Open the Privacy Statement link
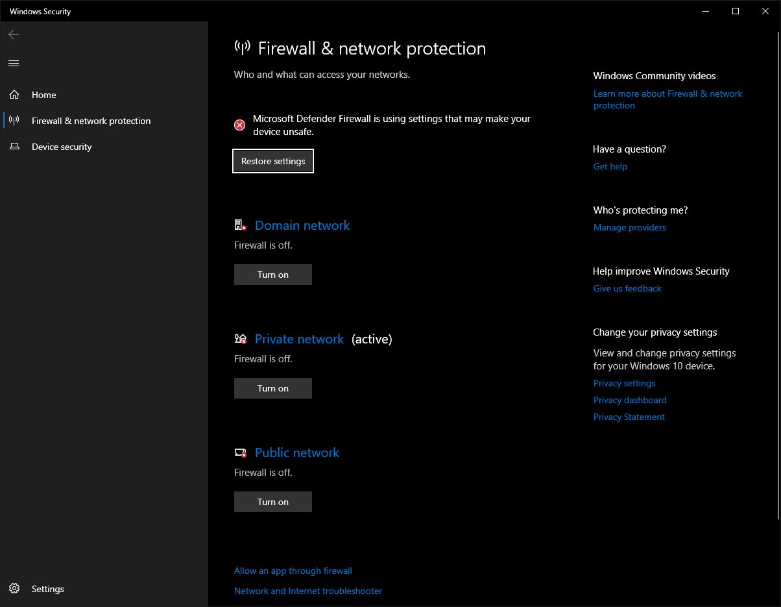The width and height of the screenshot is (781, 607). [x=629, y=417]
